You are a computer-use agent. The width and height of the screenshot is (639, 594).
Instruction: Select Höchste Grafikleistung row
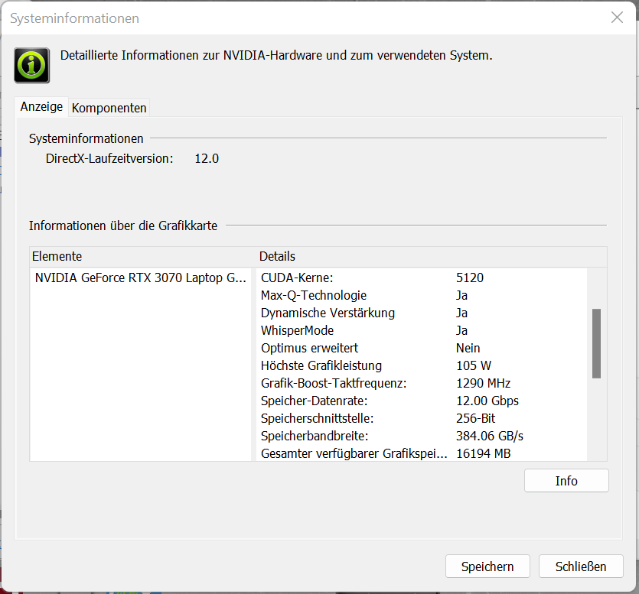422,365
